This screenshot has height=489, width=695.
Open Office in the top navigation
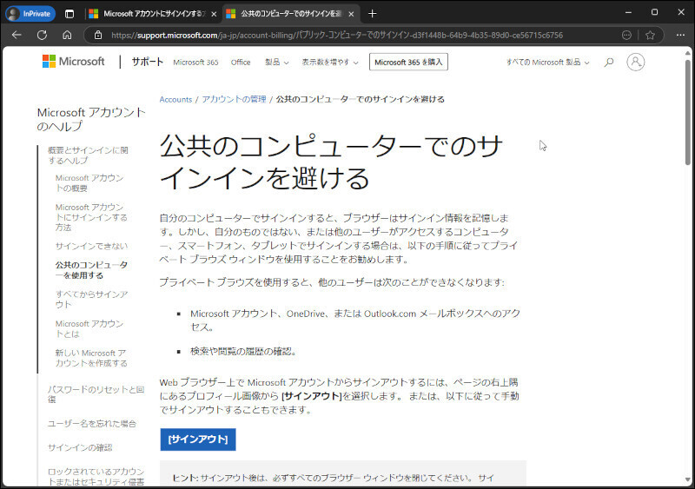coord(241,62)
